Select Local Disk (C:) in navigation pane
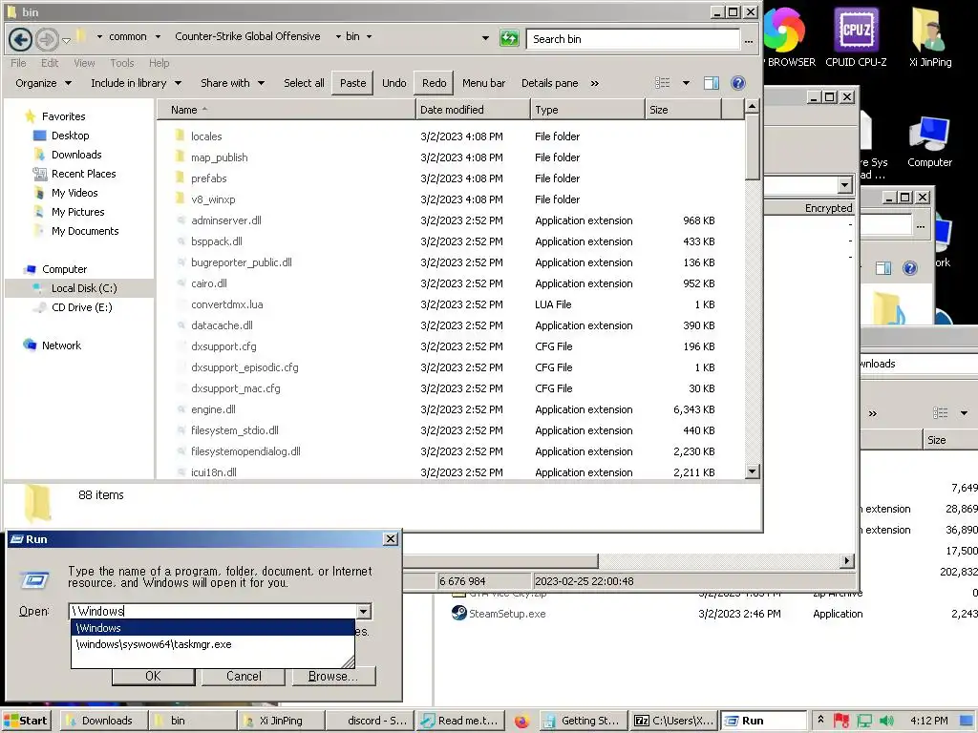Image resolution: width=978 pixels, height=733 pixels. [84, 288]
